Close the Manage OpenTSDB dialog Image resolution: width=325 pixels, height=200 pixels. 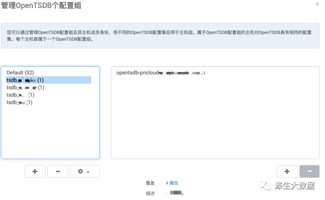[x=317, y=4]
